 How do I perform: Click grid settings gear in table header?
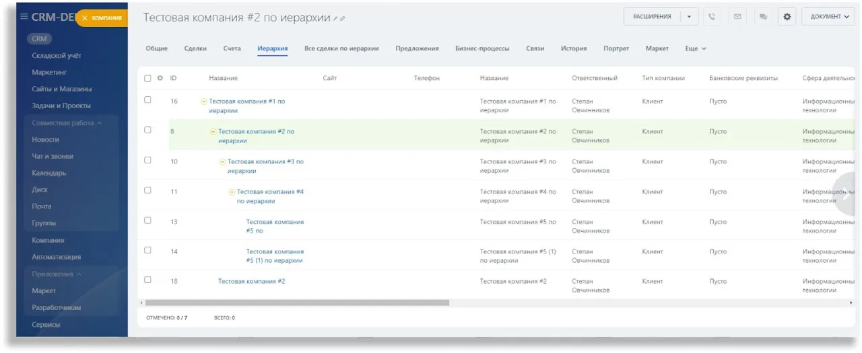[x=160, y=78]
